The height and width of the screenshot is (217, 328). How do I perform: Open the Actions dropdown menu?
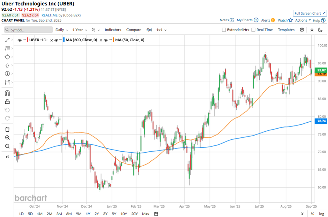click(303, 20)
